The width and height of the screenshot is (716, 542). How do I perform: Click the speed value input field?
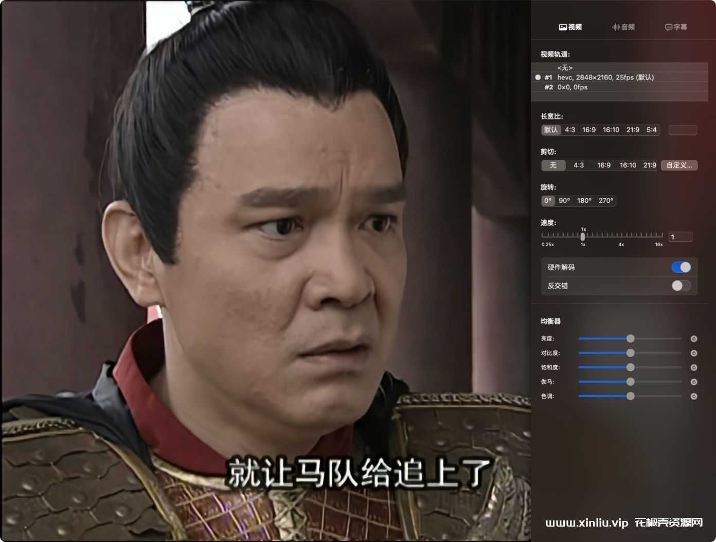[680, 237]
